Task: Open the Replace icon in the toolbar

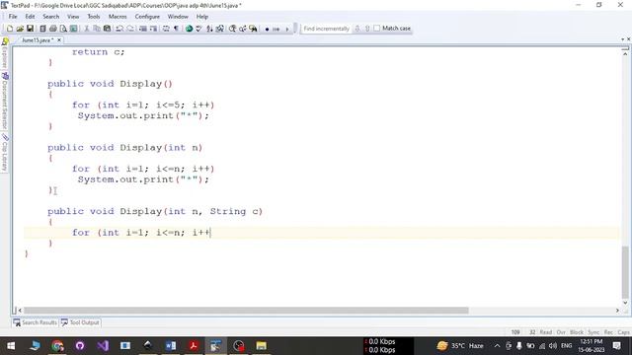Action: 243,29
